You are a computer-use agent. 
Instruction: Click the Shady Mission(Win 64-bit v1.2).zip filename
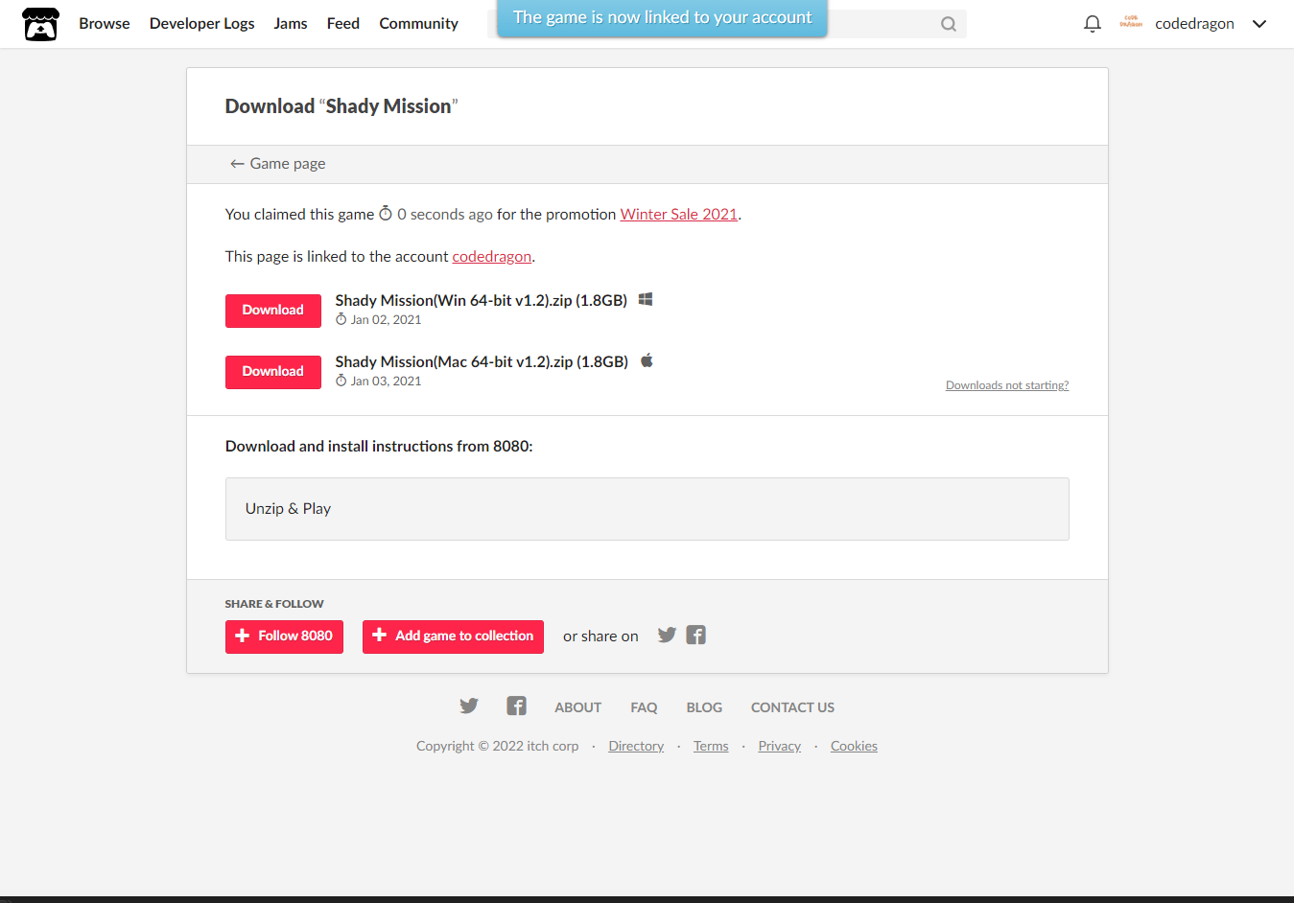pyautogui.click(x=481, y=300)
